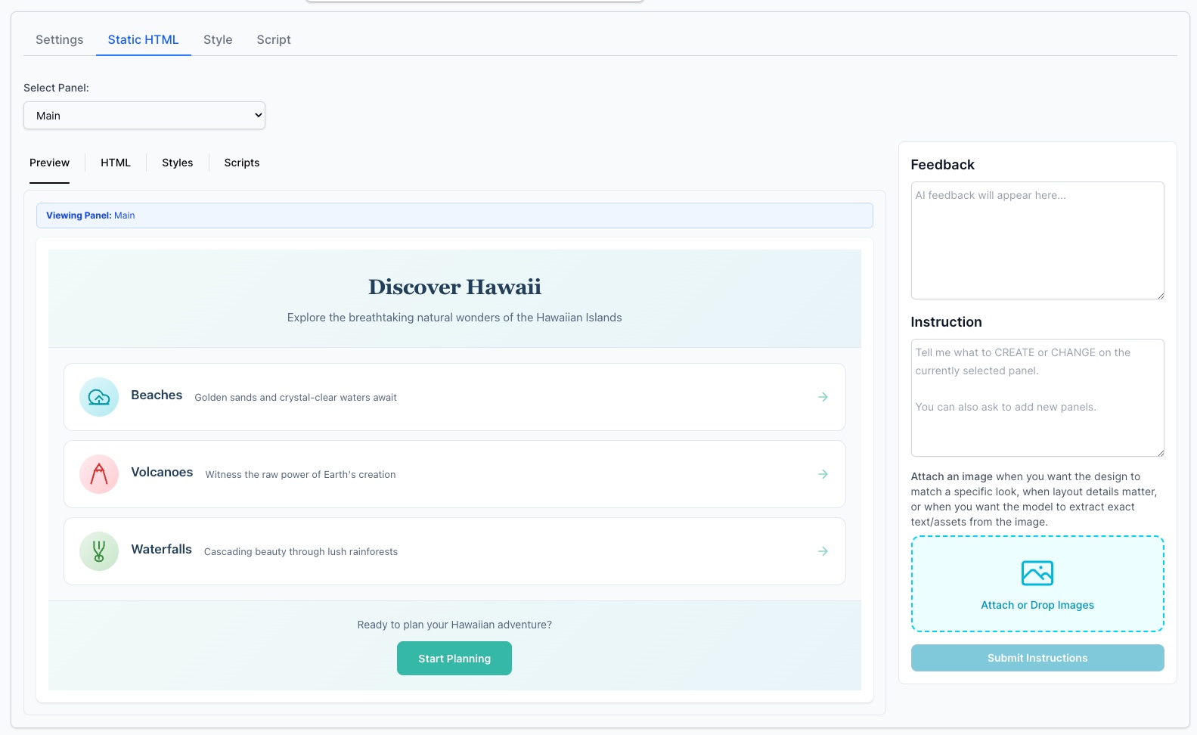This screenshot has height=735, width=1197.
Task: Click the Submit Instructions button
Action: point(1037,658)
